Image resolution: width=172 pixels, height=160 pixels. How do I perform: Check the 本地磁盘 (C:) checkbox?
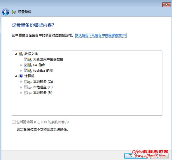click(x=26, y=82)
